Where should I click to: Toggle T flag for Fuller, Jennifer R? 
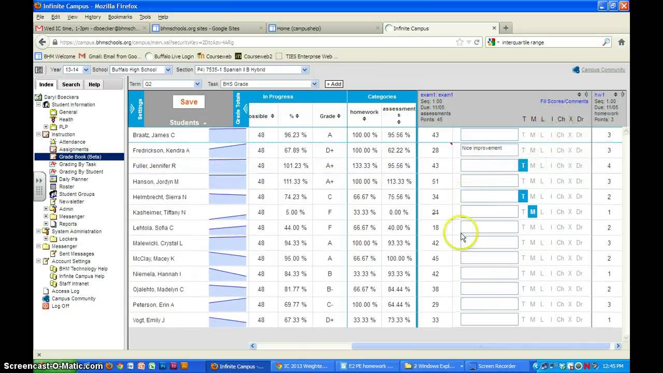[523, 166]
